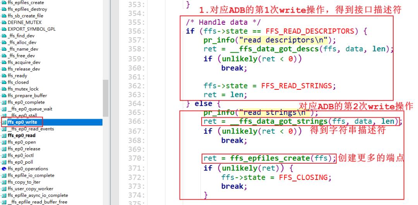
Task: Click the icon beside ffs_epfiles_create symbol
Action: point(4,2)
